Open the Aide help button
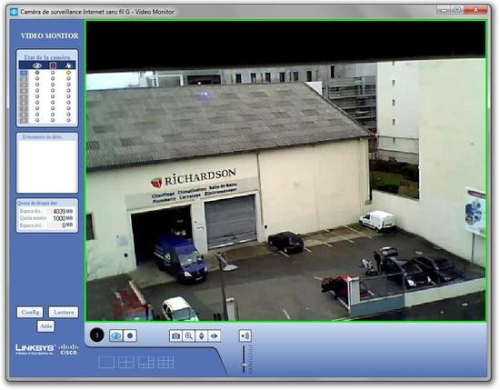 click(x=46, y=326)
